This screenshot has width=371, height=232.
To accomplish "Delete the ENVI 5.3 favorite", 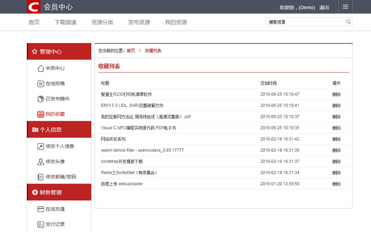I will pyautogui.click(x=336, y=105).
